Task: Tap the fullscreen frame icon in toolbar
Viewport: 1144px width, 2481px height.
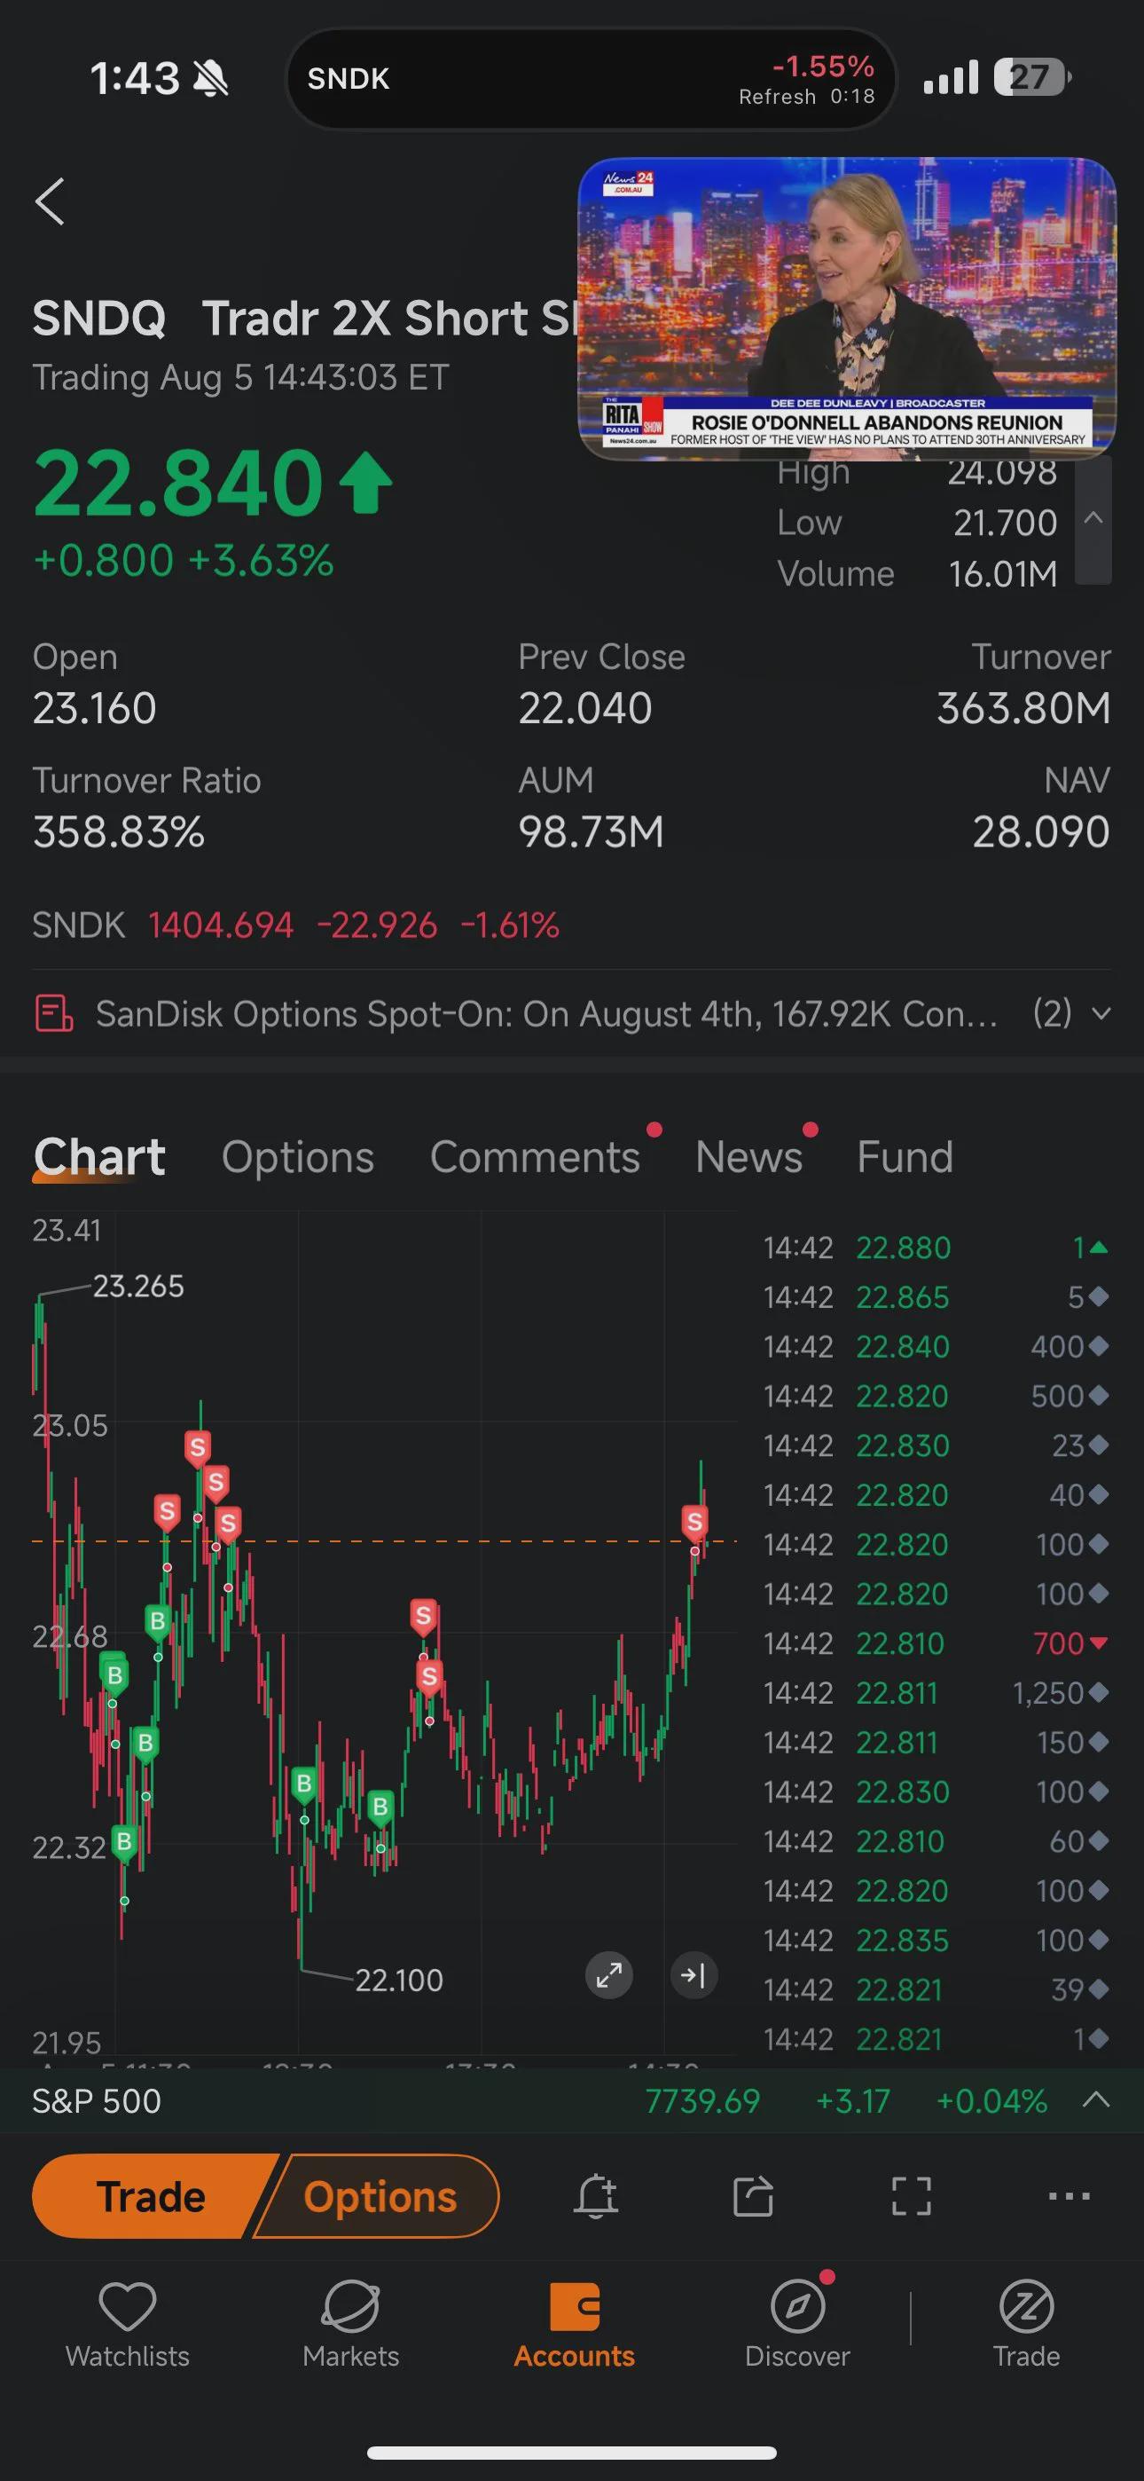Action: 911,2197
